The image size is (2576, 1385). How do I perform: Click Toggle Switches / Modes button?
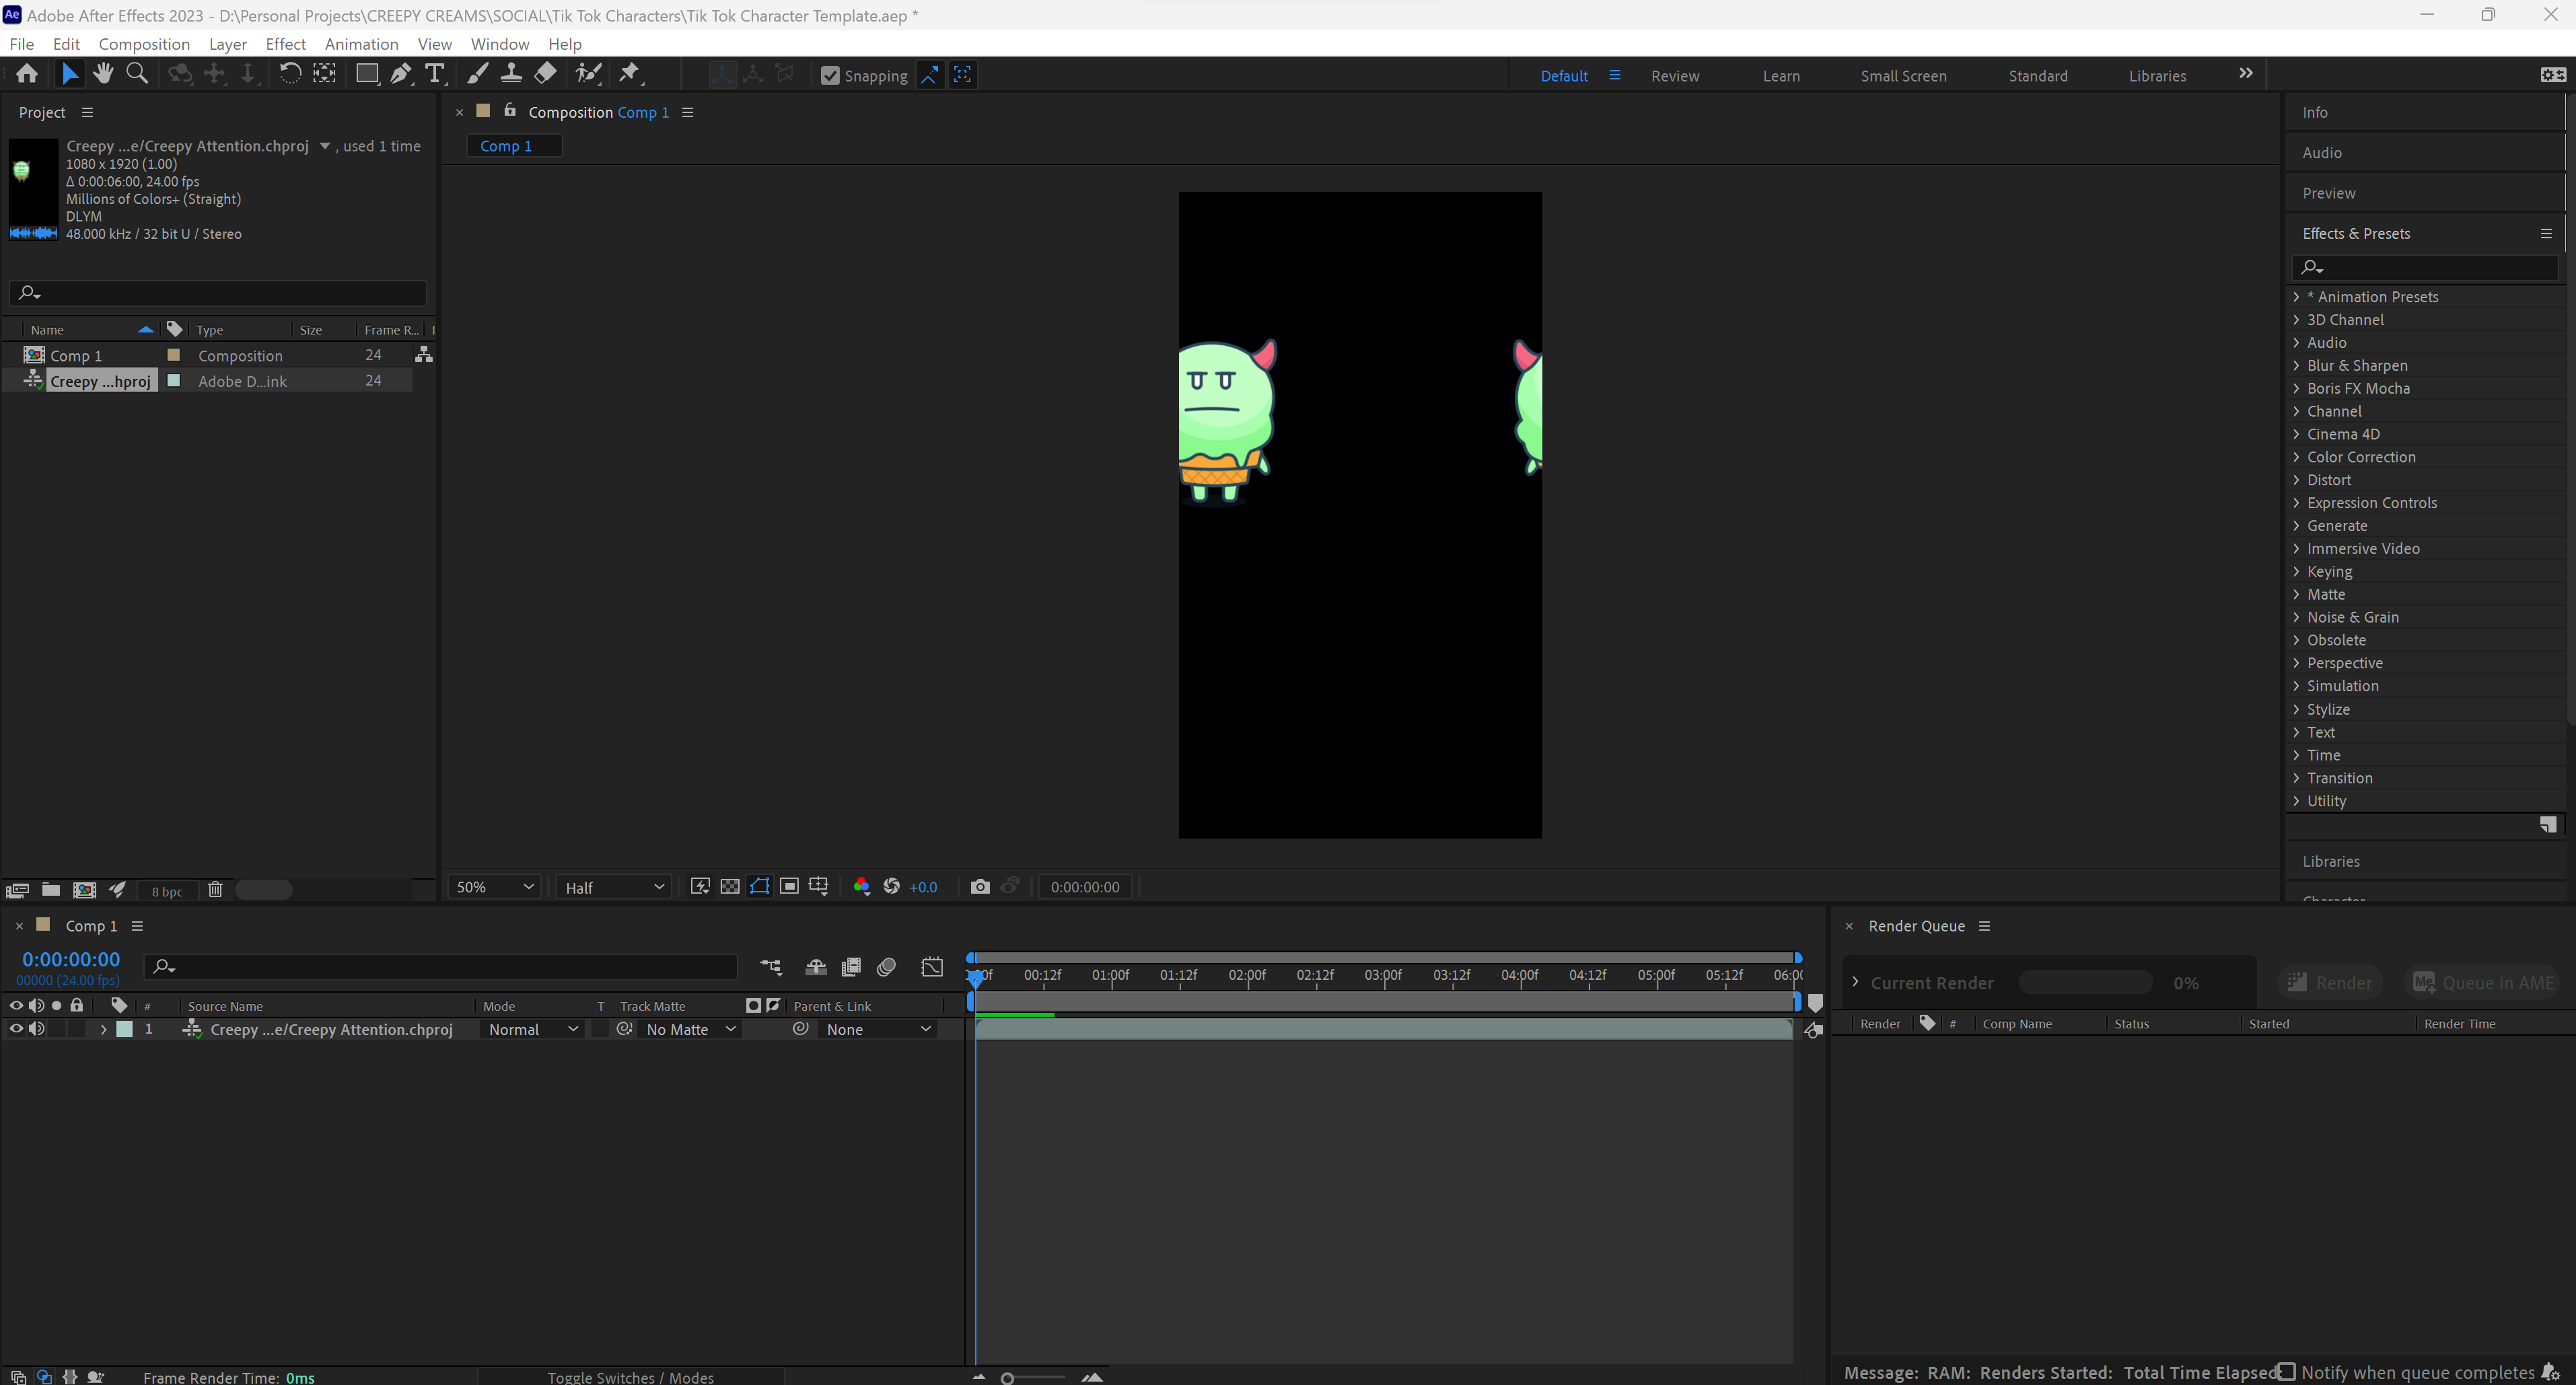point(630,1377)
